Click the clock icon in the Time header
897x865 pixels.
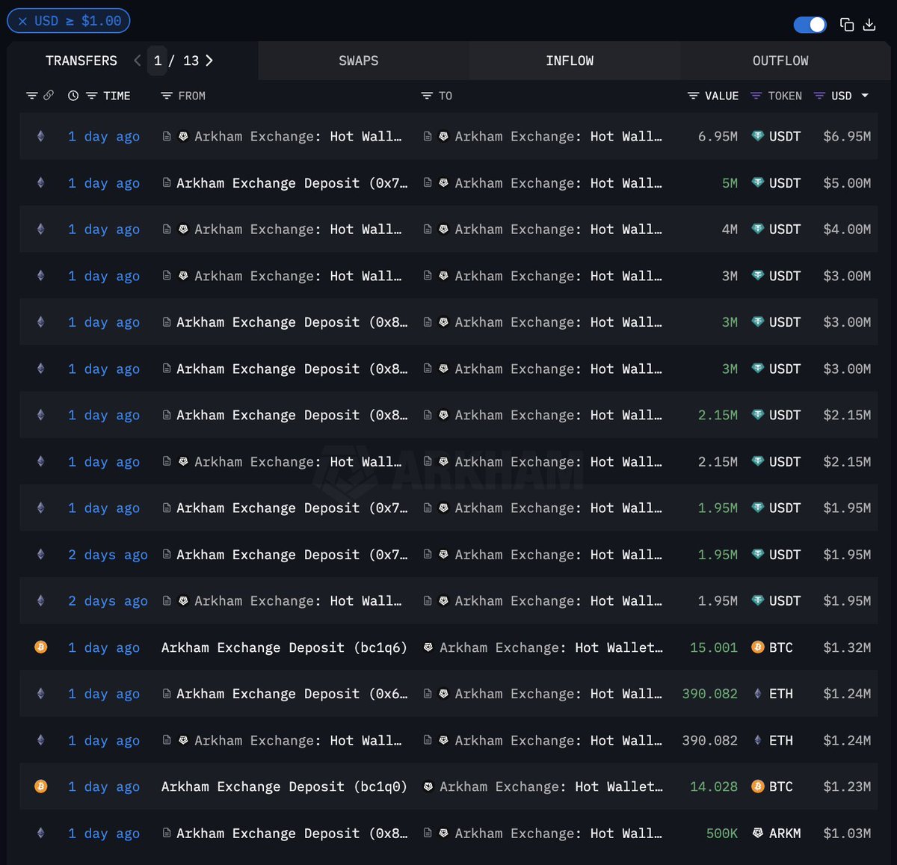[73, 96]
